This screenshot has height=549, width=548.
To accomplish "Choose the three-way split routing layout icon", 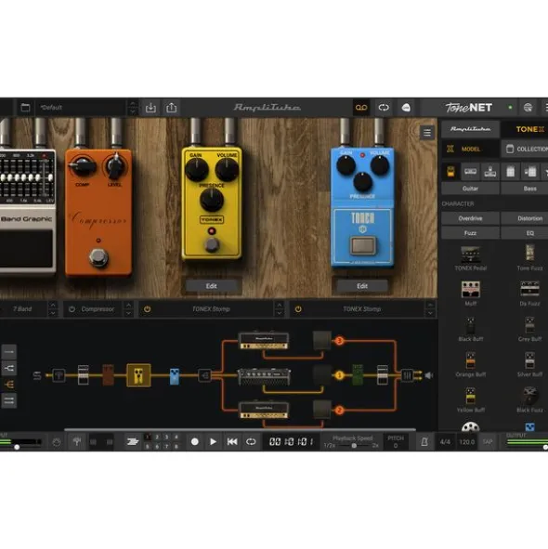I will [8, 385].
